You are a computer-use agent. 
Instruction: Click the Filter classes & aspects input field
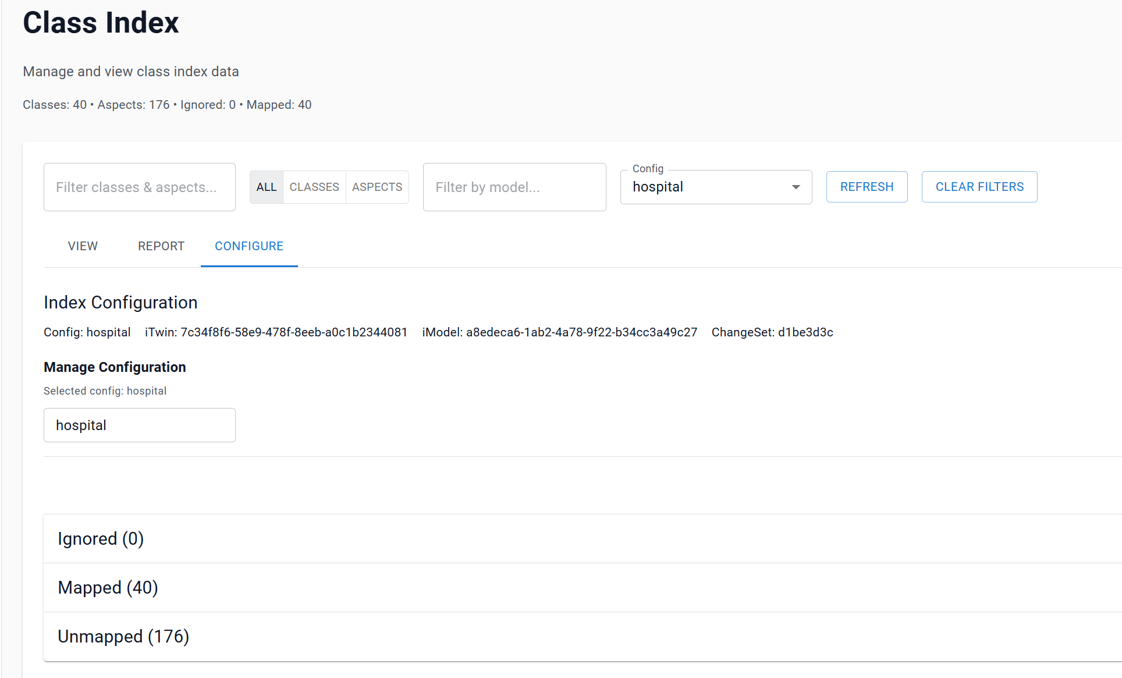click(140, 187)
